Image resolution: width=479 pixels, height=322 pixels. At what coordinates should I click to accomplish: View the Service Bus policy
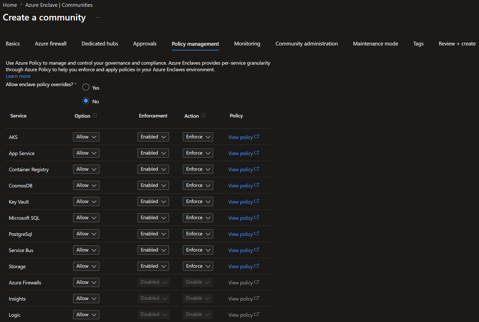pos(243,250)
